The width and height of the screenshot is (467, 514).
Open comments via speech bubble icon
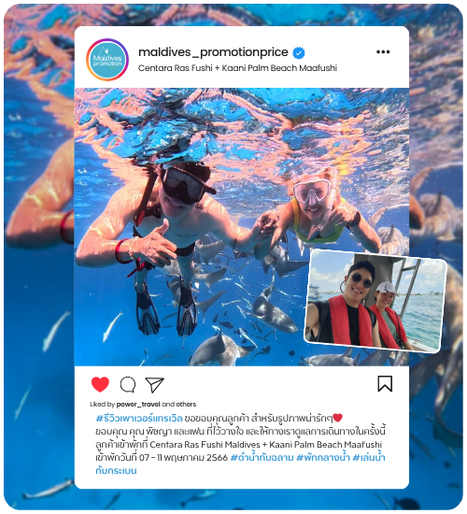pos(128,384)
